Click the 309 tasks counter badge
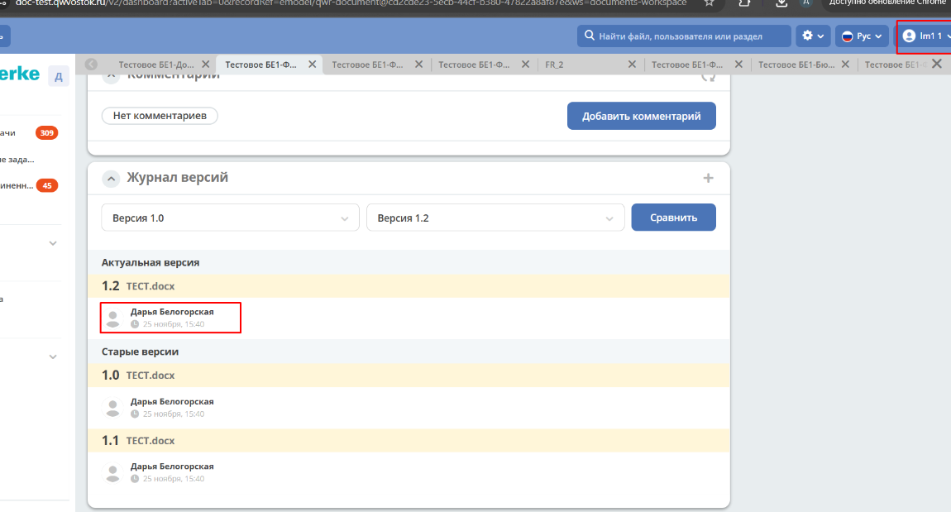951x512 pixels. 46,133
